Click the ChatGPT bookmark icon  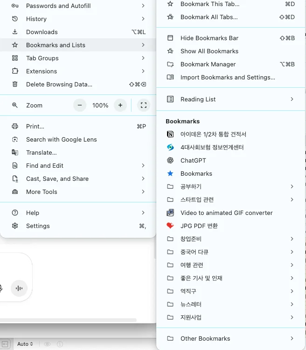(x=170, y=160)
